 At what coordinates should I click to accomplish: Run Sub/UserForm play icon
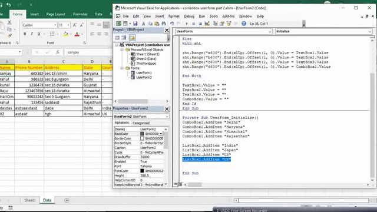pyautogui.click(x=187, y=24)
